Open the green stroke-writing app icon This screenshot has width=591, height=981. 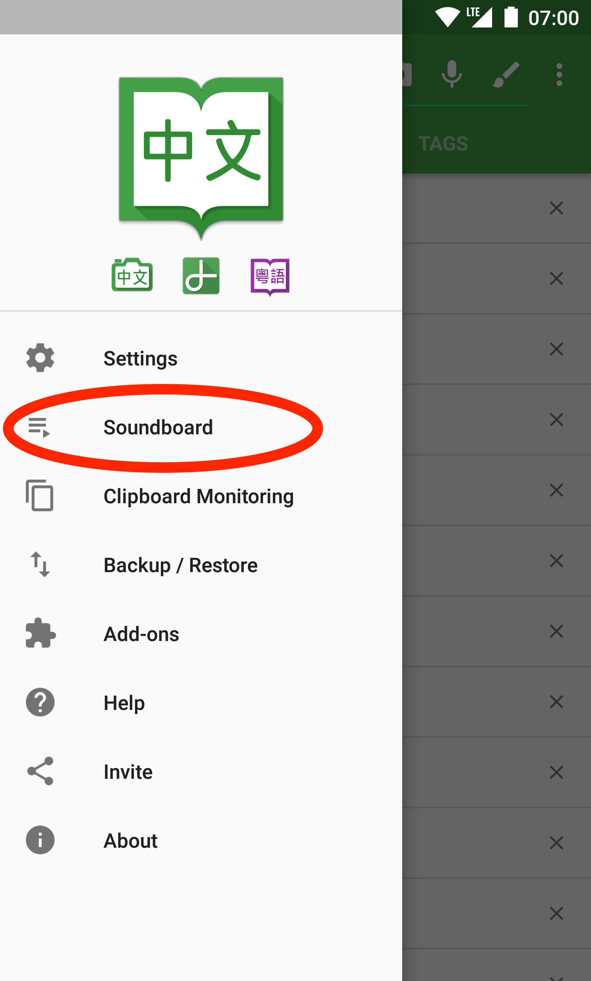201,276
